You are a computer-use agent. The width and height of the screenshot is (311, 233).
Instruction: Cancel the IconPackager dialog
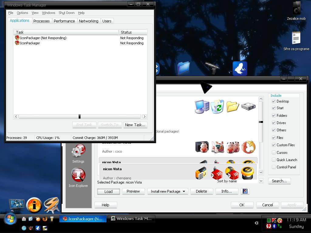tap(268, 205)
